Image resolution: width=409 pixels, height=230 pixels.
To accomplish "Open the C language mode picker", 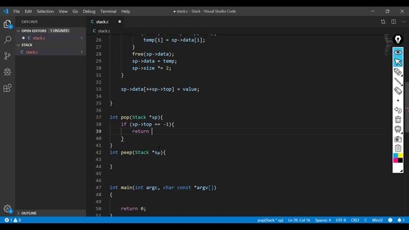I will (x=366, y=220).
